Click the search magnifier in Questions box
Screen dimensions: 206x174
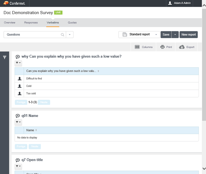pos(63,34)
